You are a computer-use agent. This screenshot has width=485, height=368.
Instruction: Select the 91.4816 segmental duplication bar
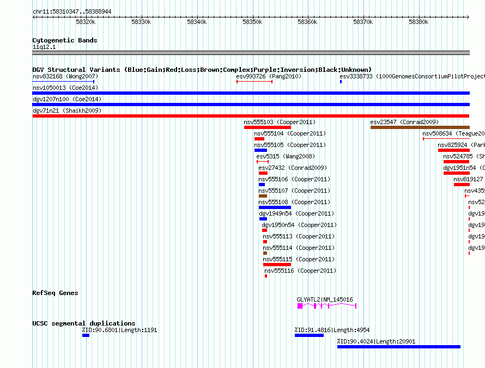pos(309,335)
